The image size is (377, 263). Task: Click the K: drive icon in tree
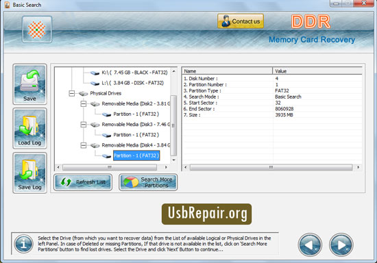pos(95,73)
